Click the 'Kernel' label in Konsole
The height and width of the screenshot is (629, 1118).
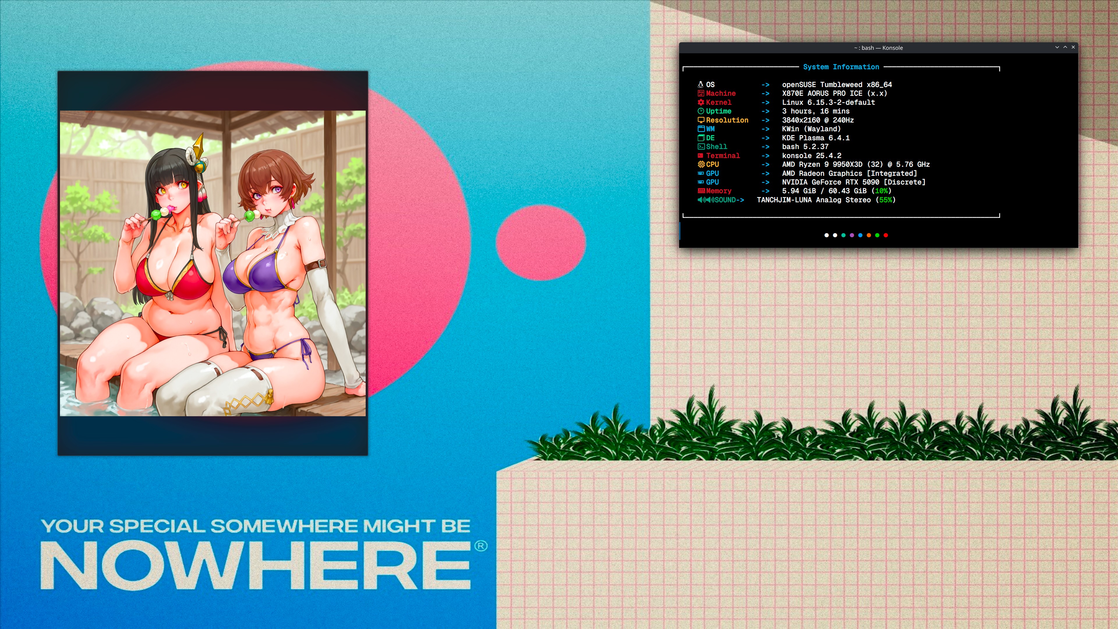point(719,102)
